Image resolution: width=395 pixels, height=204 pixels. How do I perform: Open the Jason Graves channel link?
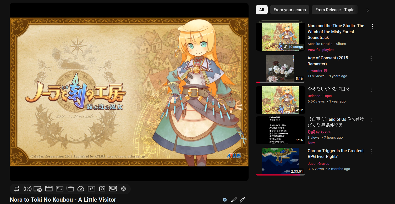pos(318,163)
